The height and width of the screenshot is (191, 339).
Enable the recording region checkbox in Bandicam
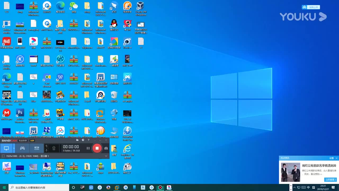(3, 156)
